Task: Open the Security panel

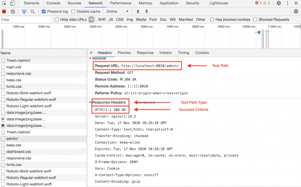Action: click(x=192, y=3)
